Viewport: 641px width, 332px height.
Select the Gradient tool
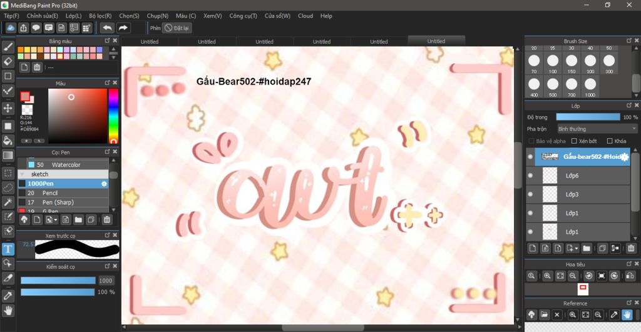pos(8,155)
